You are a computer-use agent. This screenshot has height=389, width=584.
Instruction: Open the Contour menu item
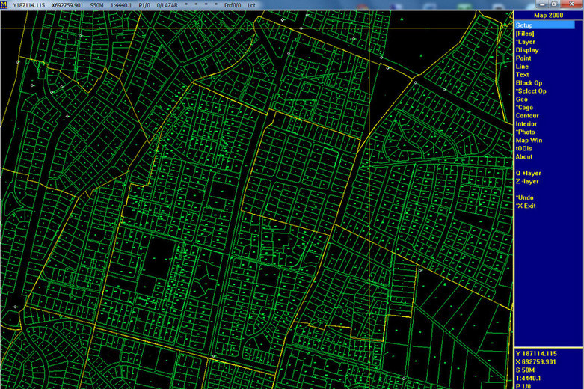[527, 115]
